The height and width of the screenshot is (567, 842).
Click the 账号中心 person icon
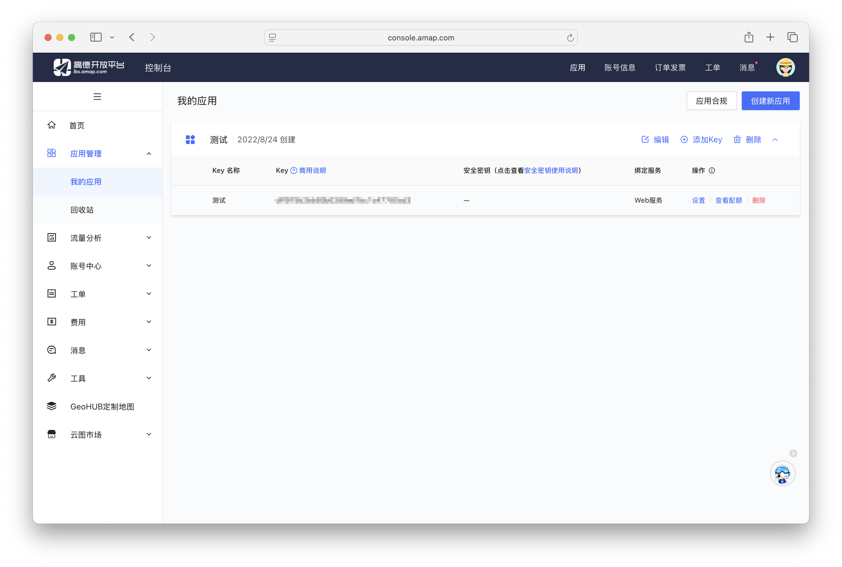[x=52, y=265]
